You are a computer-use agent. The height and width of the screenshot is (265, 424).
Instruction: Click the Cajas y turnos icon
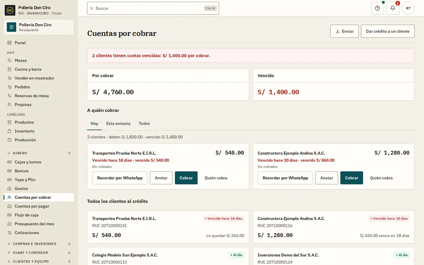point(10,162)
